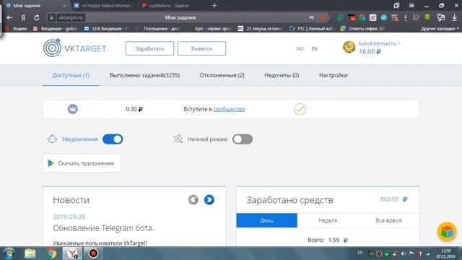Click the green checkmark to verify task

pos(300,109)
